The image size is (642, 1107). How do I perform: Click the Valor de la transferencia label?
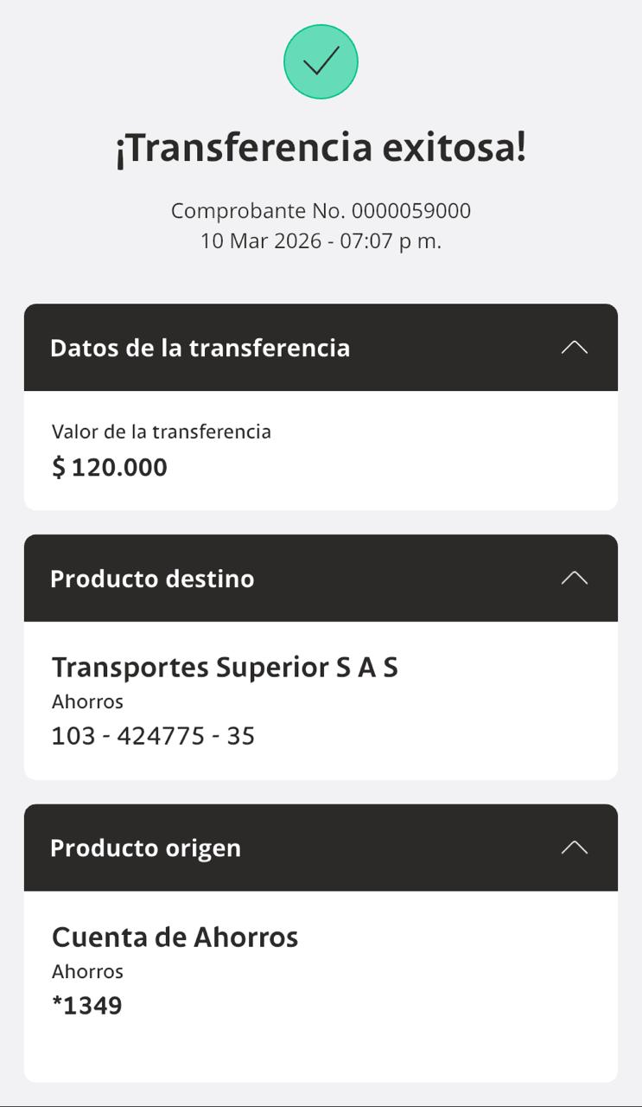[x=162, y=432]
